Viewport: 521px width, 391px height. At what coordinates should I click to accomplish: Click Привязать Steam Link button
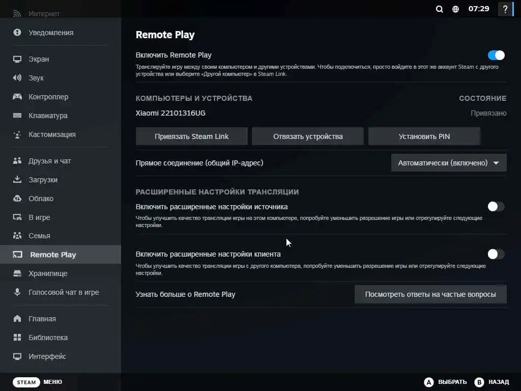192,136
